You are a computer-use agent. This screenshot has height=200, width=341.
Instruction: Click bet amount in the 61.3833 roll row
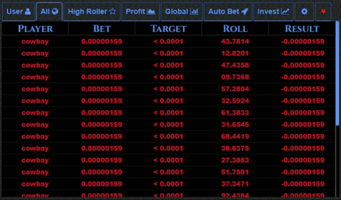(x=102, y=113)
